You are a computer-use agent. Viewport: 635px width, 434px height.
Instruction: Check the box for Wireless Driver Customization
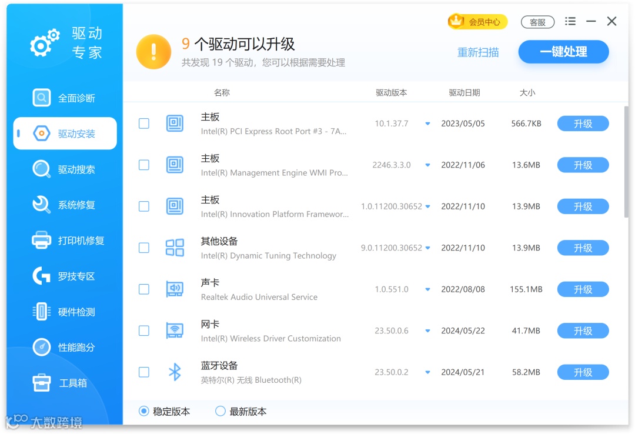click(144, 330)
